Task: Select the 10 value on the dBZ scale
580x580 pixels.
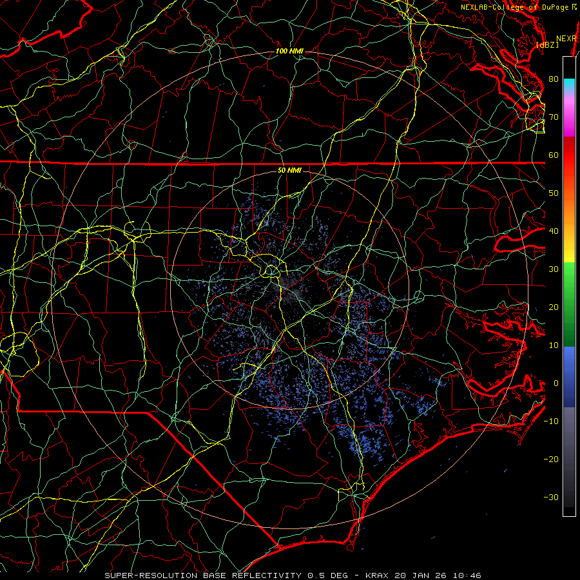Action: (x=554, y=345)
